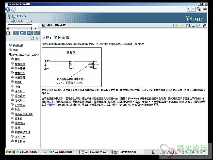Click the system tray clock 8:55

pyautogui.click(x=203, y=152)
